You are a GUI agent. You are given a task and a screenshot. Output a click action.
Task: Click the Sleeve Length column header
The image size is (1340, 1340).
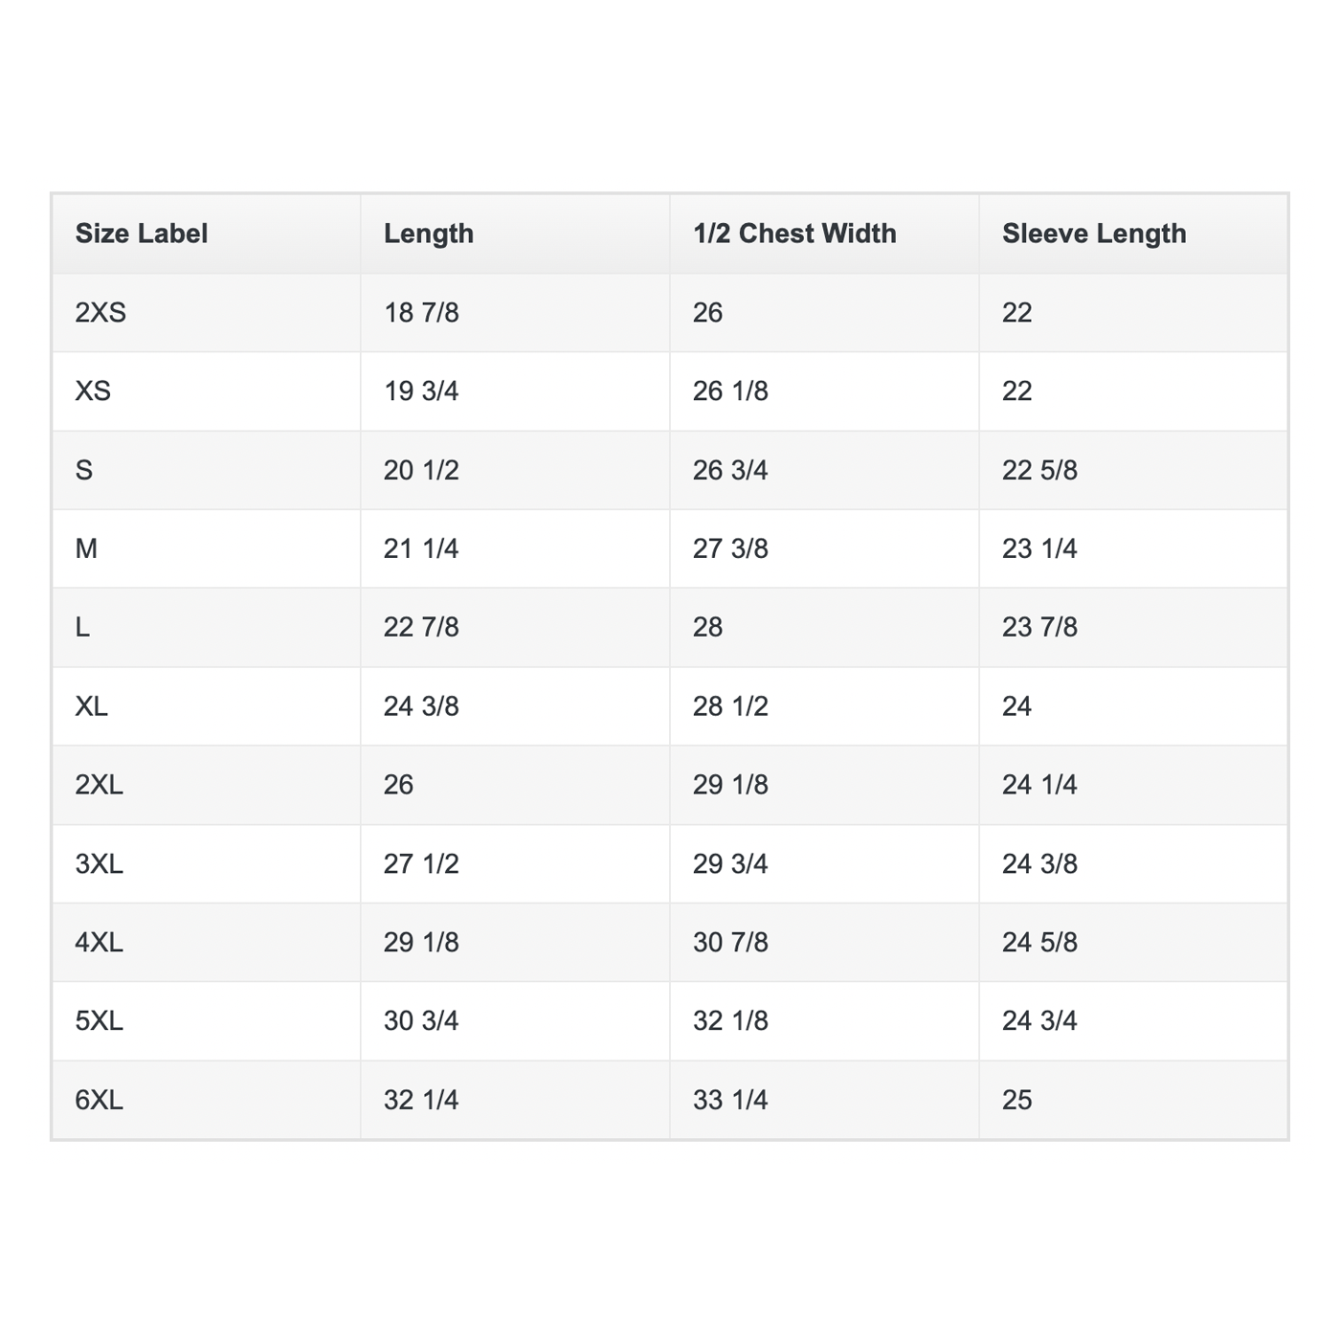[1094, 234]
